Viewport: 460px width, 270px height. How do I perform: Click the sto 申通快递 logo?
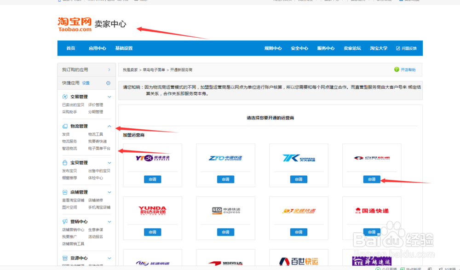tap(225, 210)
